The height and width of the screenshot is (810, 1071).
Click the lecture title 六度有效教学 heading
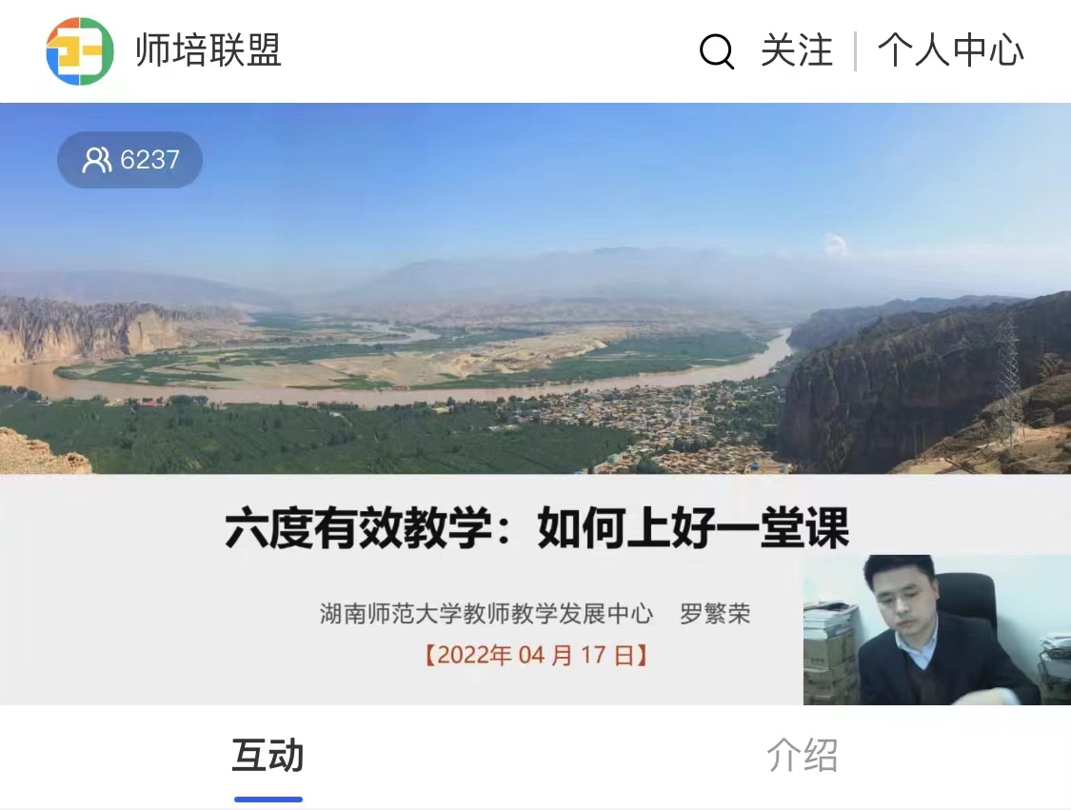[x=537, y=527]
